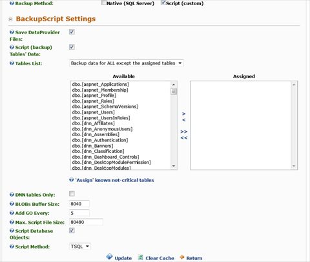Viewport: 310px width, 262px height.
Task: Click the Return arrow icon
Action: 182,257
